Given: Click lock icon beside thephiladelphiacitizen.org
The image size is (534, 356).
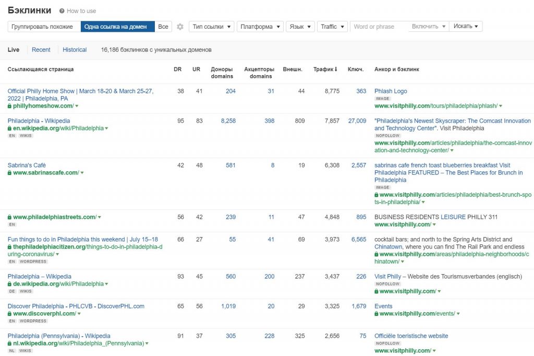Looking at the screenshot, I should tap(9, 247).
